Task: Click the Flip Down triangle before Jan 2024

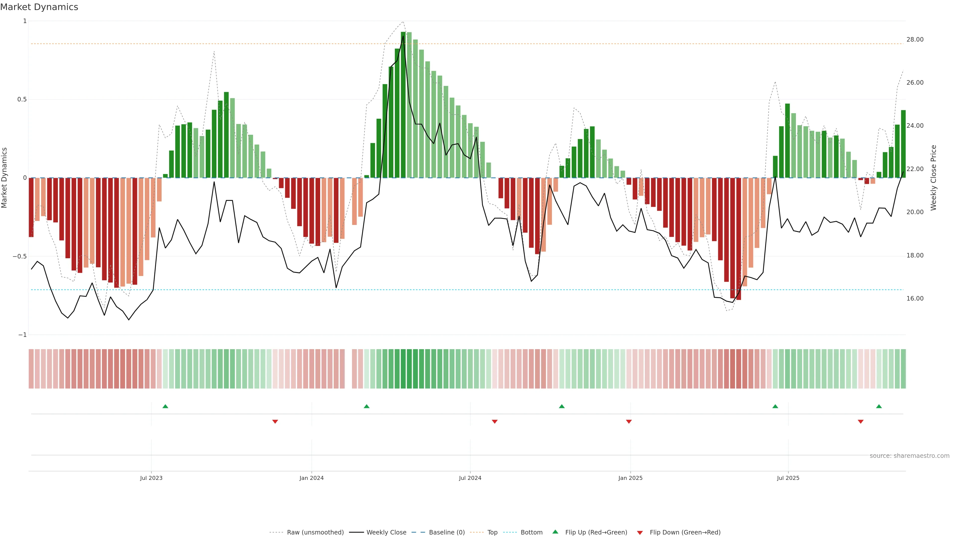Action: [x=275, y=422]
